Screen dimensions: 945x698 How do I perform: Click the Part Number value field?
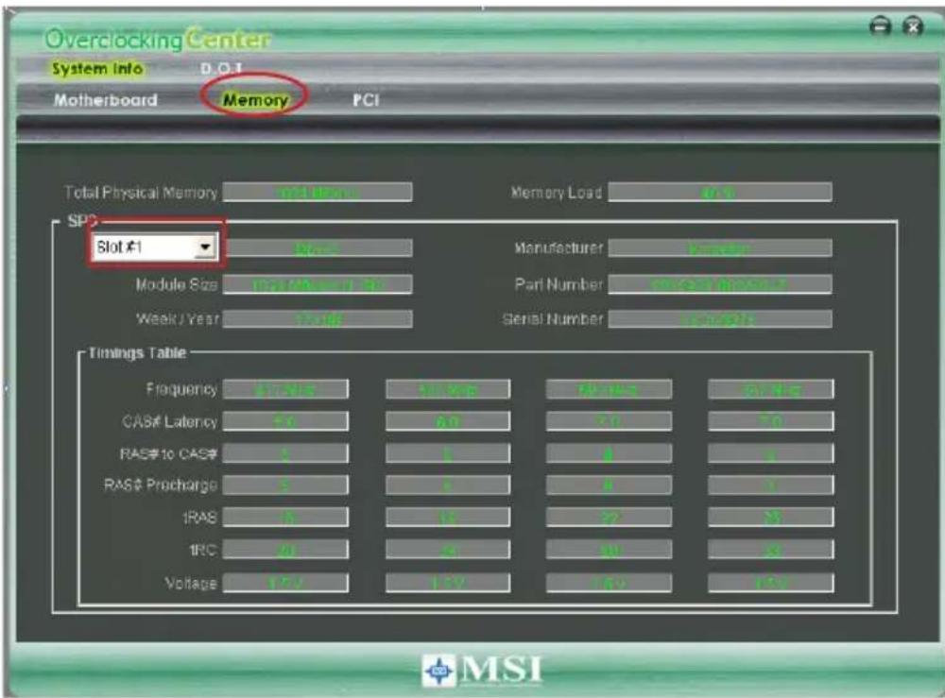(719, 284)
